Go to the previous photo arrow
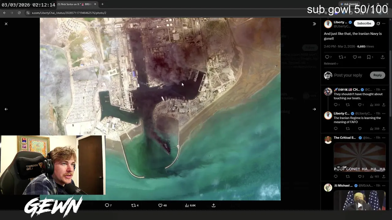Screen dimensions: 392x220 (6, 109)
